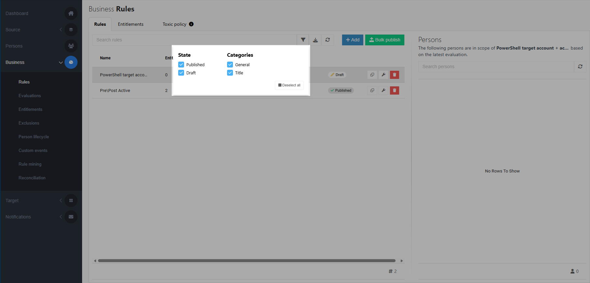Click the Target grid icon in sidebar

tap(71, 201)
